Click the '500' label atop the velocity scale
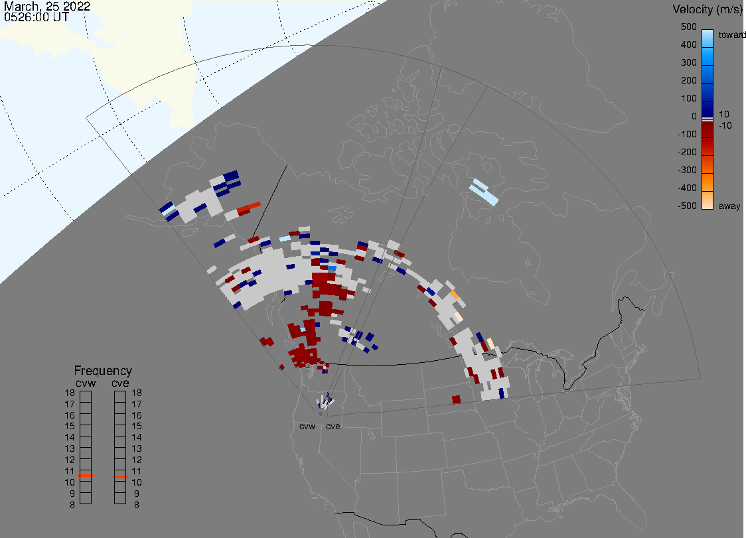The width and height of the screenshot is (746, 538). coord(688,27)
